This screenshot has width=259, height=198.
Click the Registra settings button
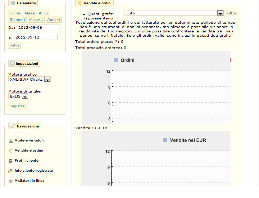17,106
